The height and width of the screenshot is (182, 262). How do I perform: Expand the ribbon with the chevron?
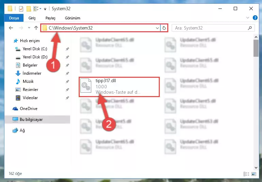(248, 18)
